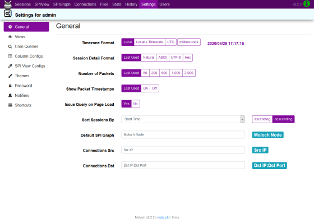
Task: Click the Moloch owl logo
Action: coord(8,5)
